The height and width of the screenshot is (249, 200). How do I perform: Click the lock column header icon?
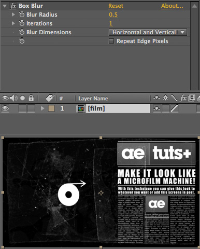(x=31, y=98)
